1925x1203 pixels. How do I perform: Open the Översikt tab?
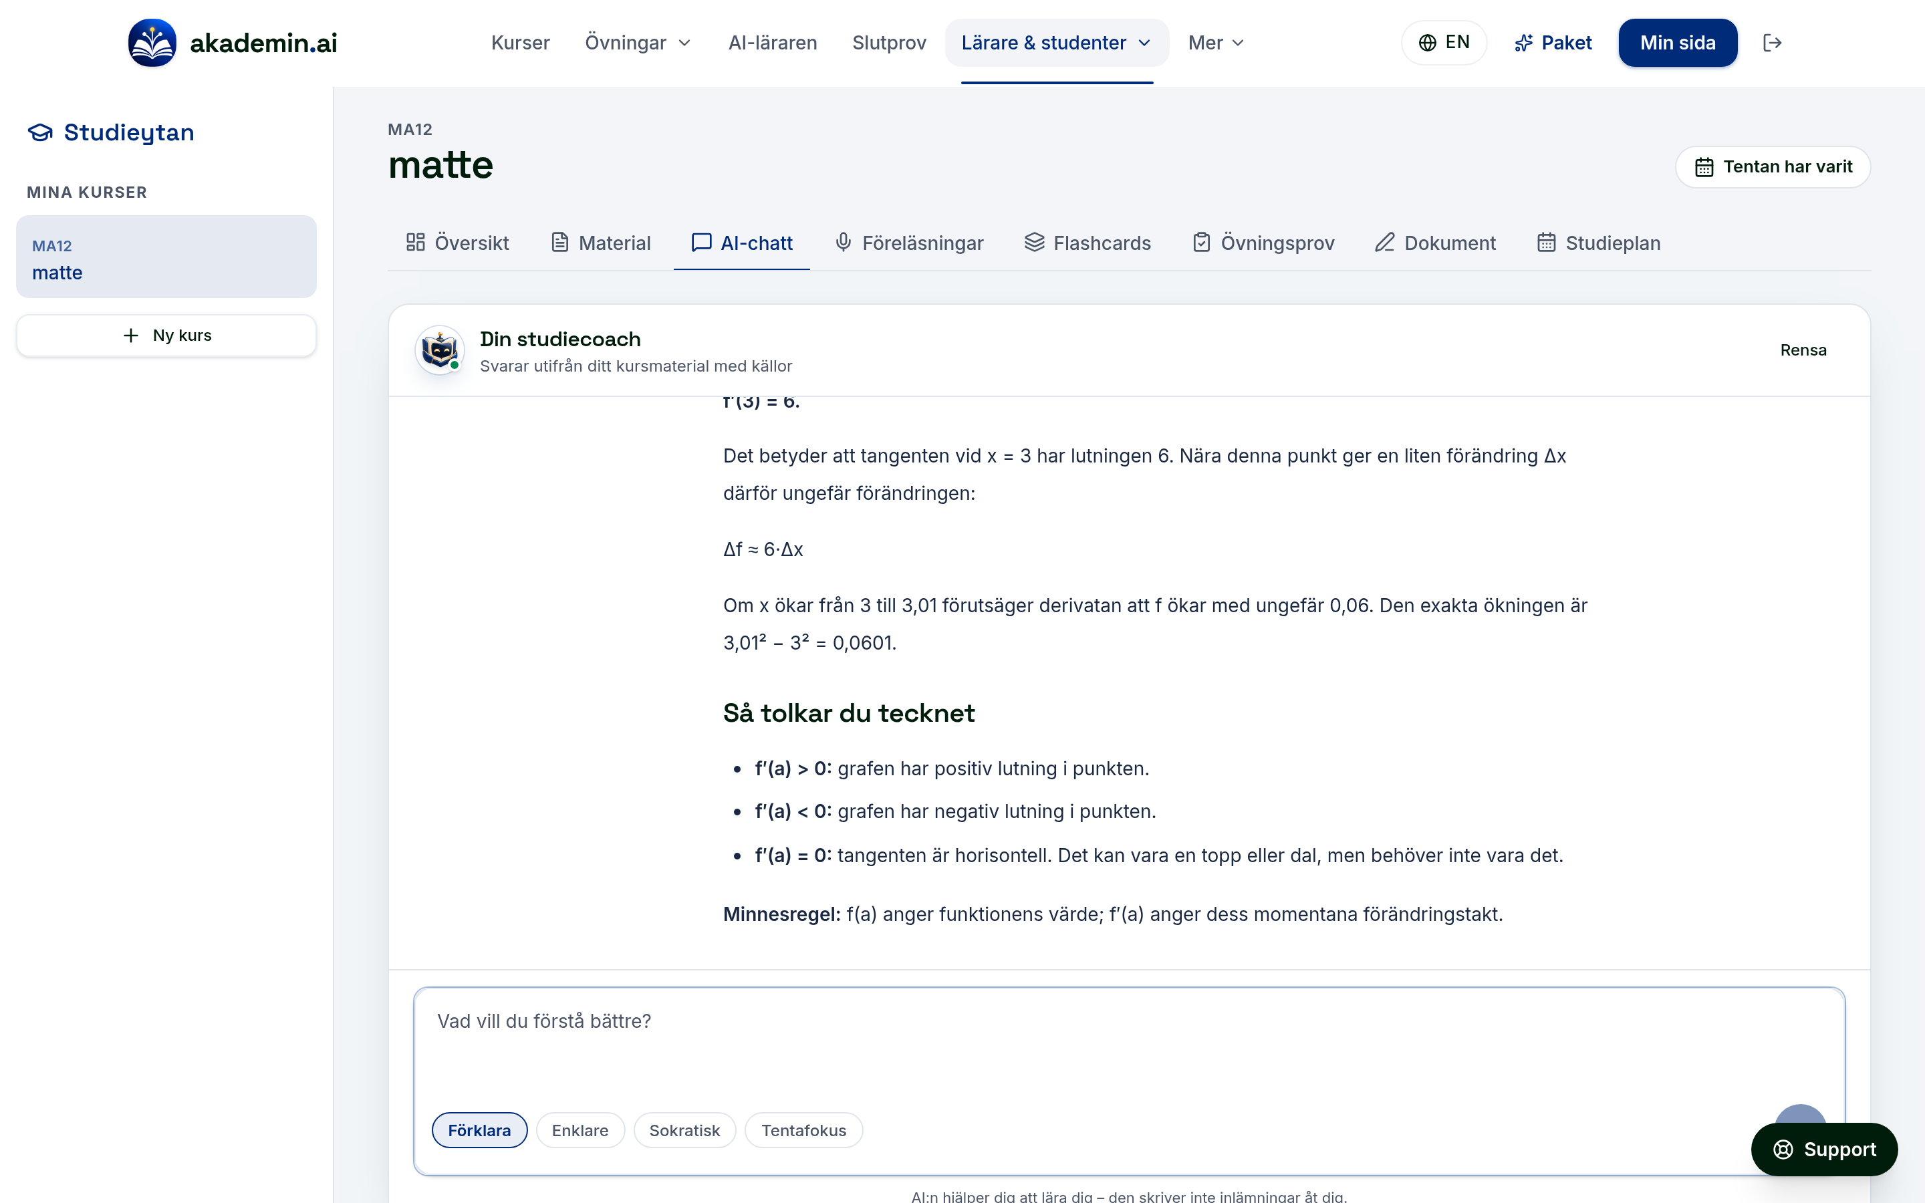pos(457,243)
